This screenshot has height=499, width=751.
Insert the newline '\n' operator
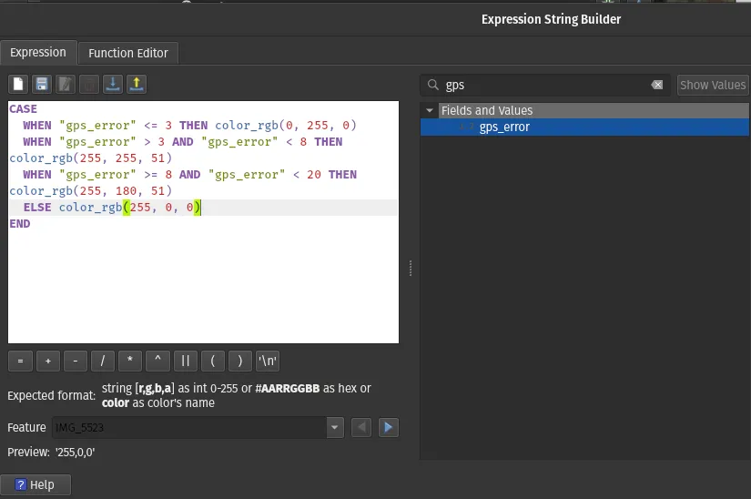(268, 361)
